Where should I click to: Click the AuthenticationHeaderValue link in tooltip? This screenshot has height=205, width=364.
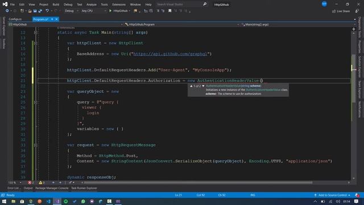[263, 90]
